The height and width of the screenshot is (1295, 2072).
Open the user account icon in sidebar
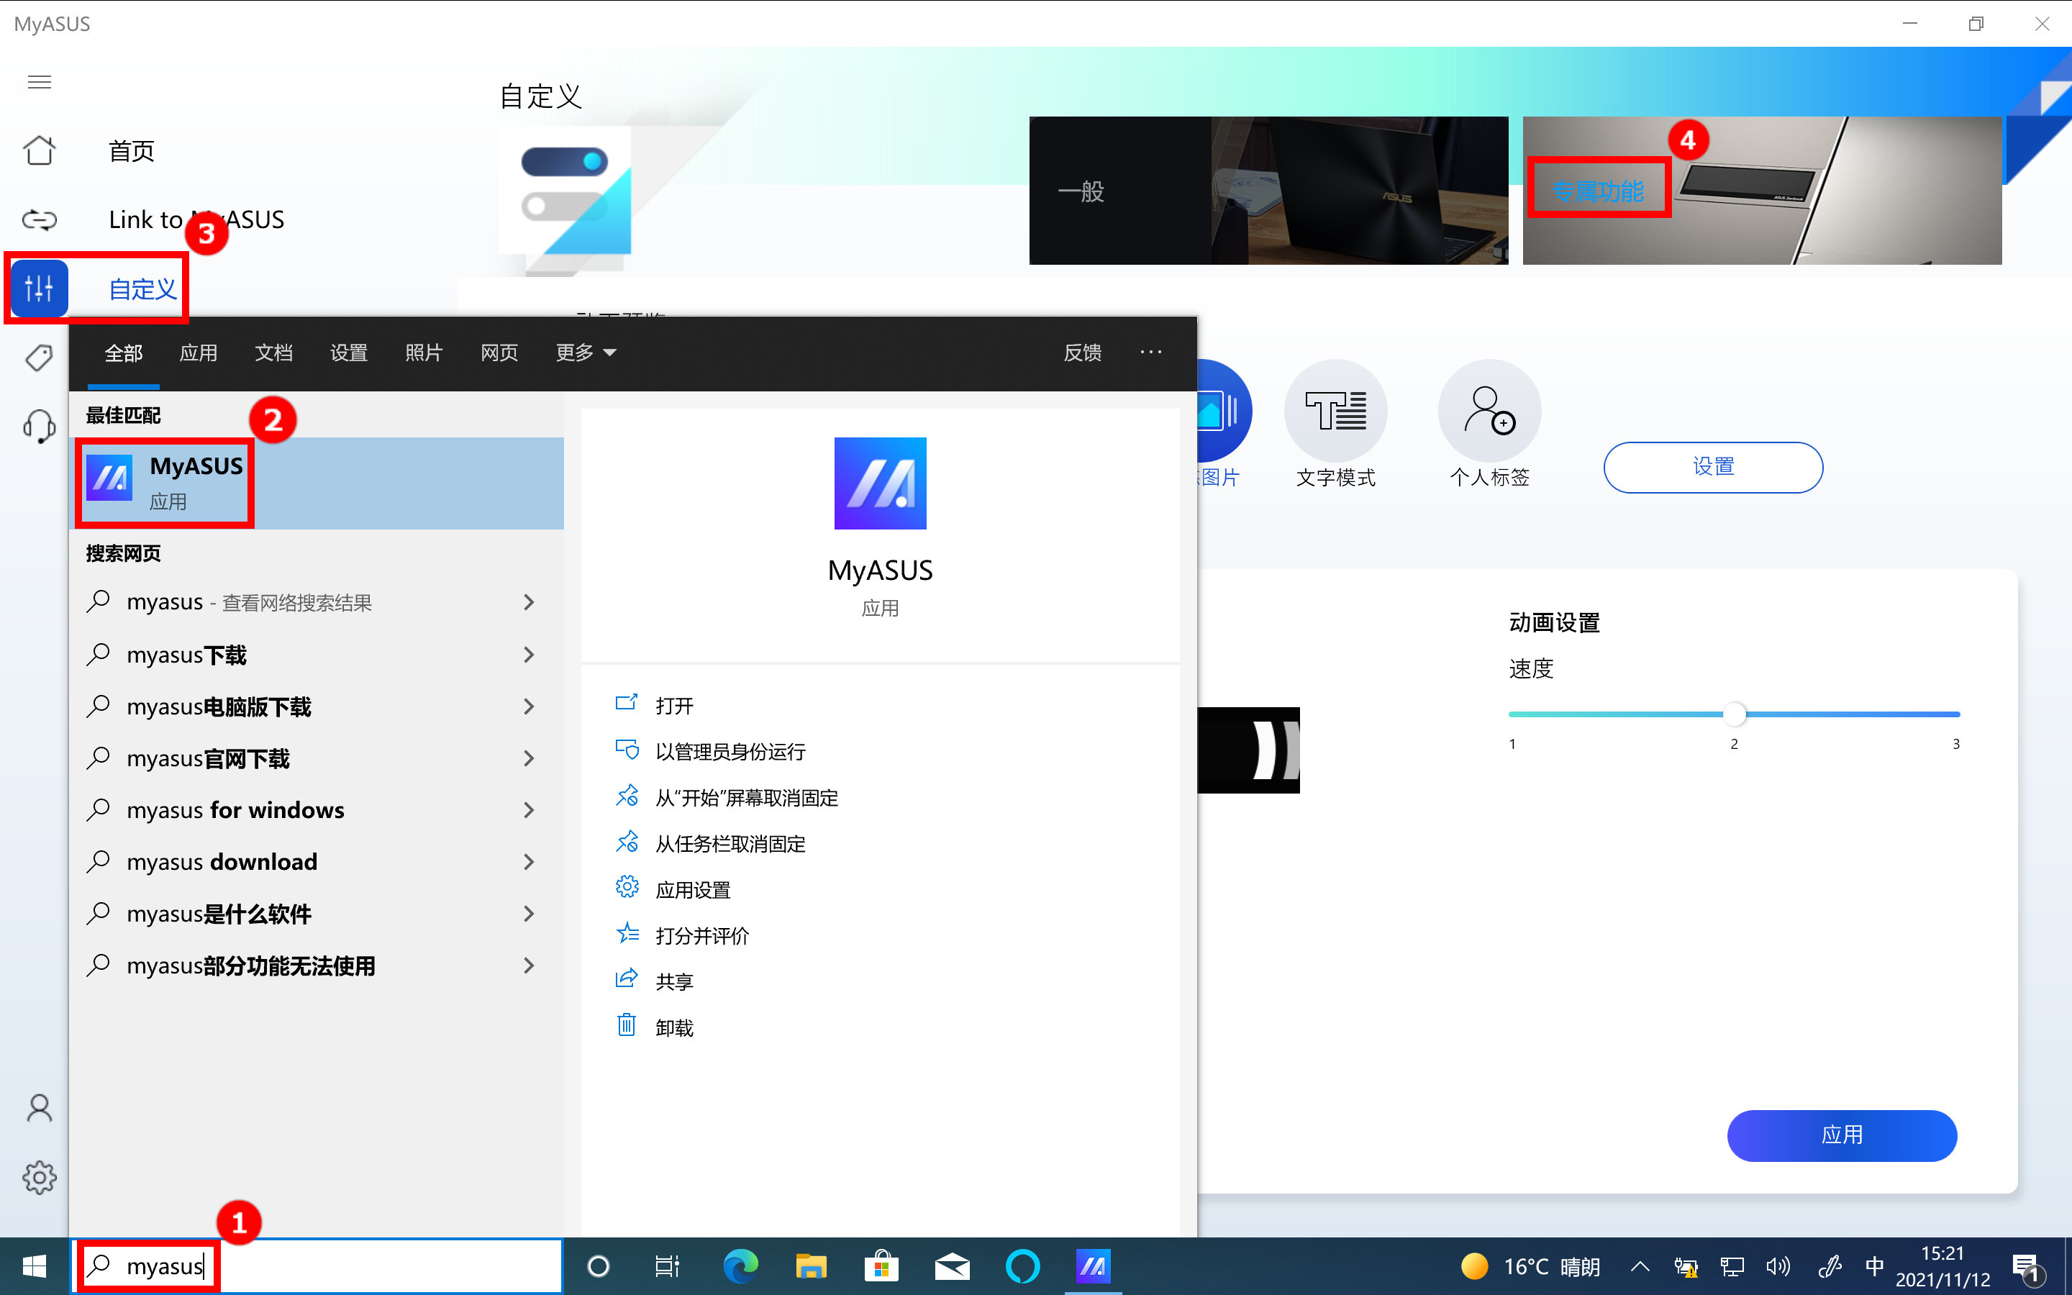pos(40,1108)
